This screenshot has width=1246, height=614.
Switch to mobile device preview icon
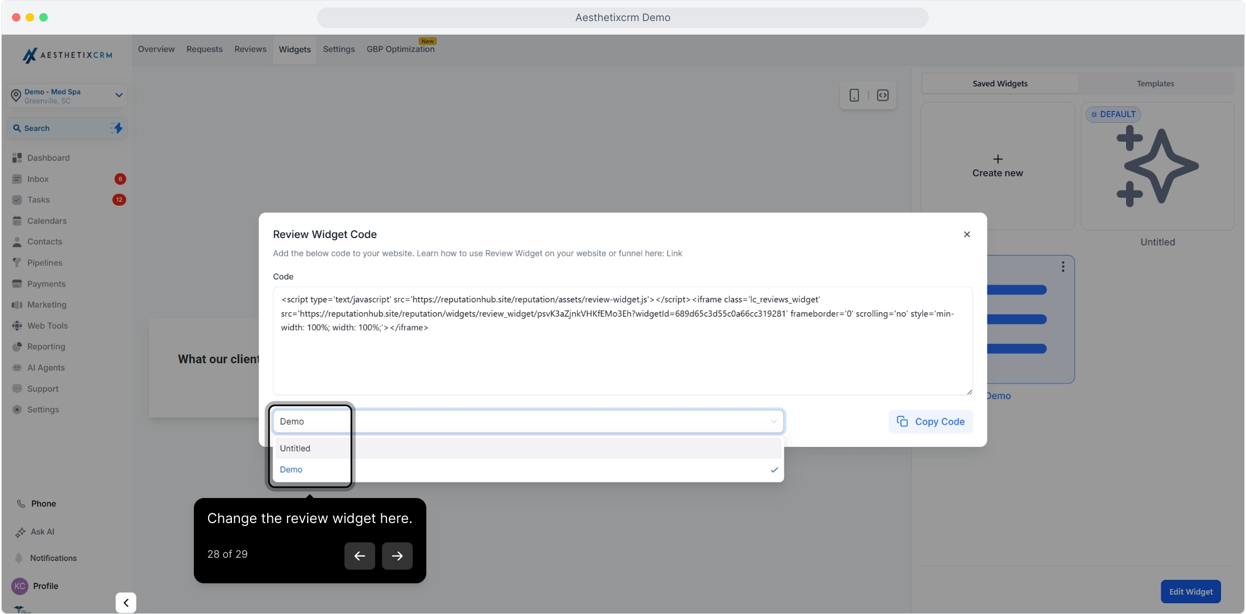854,96
